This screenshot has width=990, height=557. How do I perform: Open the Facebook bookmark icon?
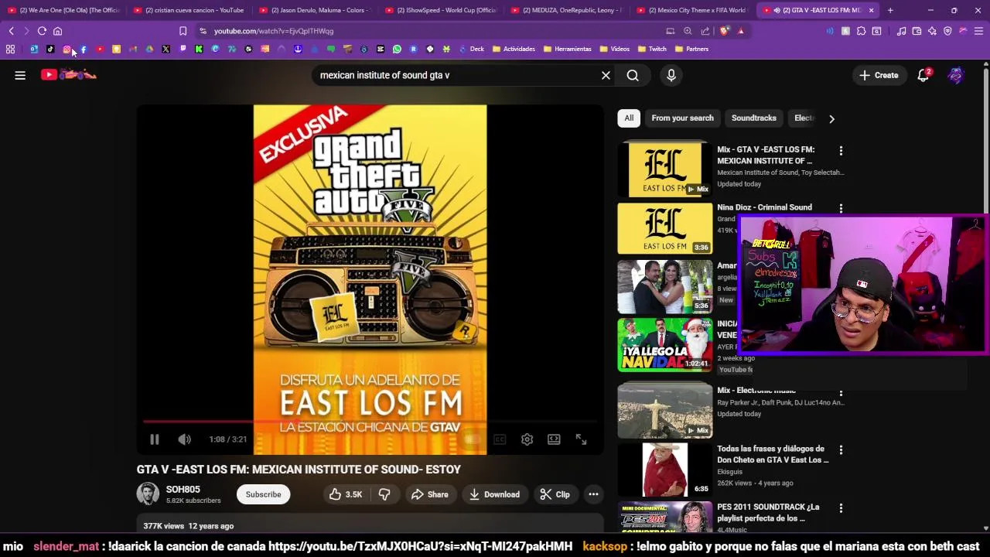tap(84, 49)
